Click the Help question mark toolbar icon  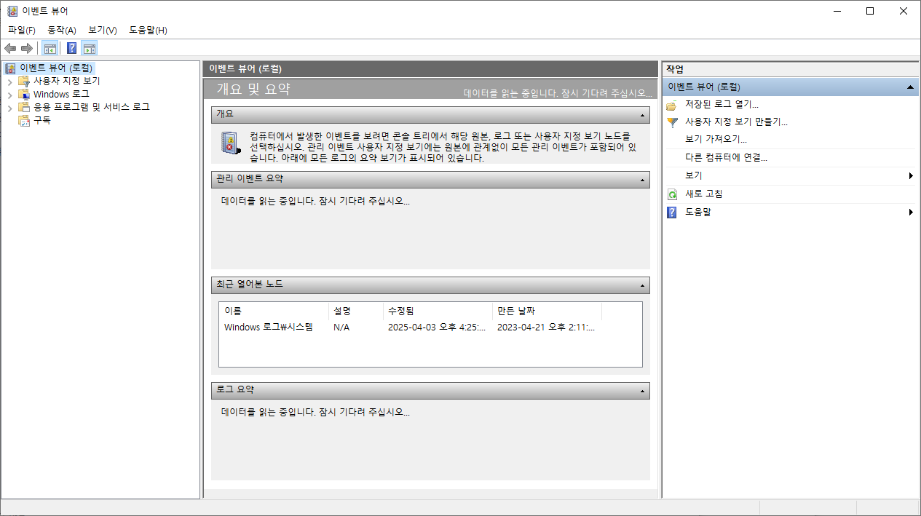tap(71, 48)
